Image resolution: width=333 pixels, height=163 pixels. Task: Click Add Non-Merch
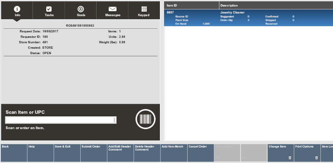click(174, 153)
